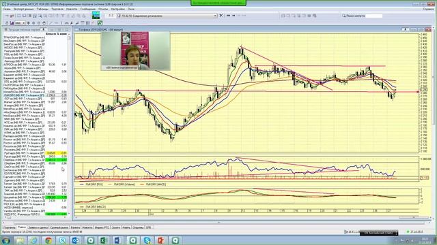Open the Таблицы menu

(42, 9)
